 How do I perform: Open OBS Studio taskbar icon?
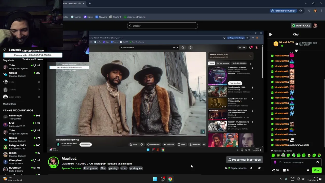(163, 179)
